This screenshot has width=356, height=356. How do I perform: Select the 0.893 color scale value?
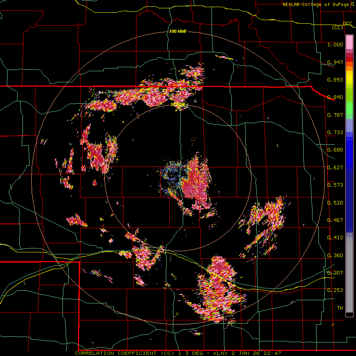[335, 80]
